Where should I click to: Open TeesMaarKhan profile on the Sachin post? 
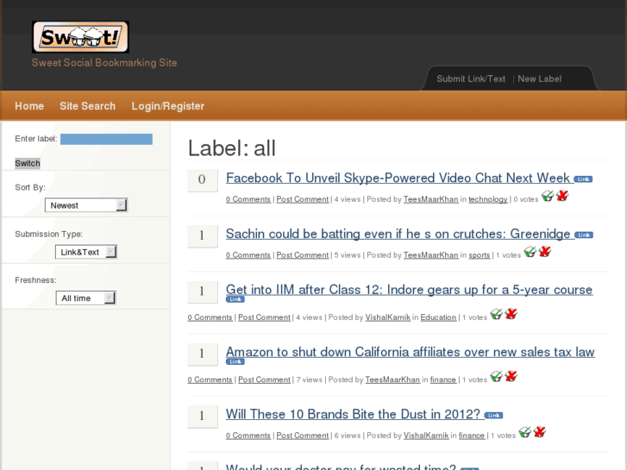click(430, 255)
